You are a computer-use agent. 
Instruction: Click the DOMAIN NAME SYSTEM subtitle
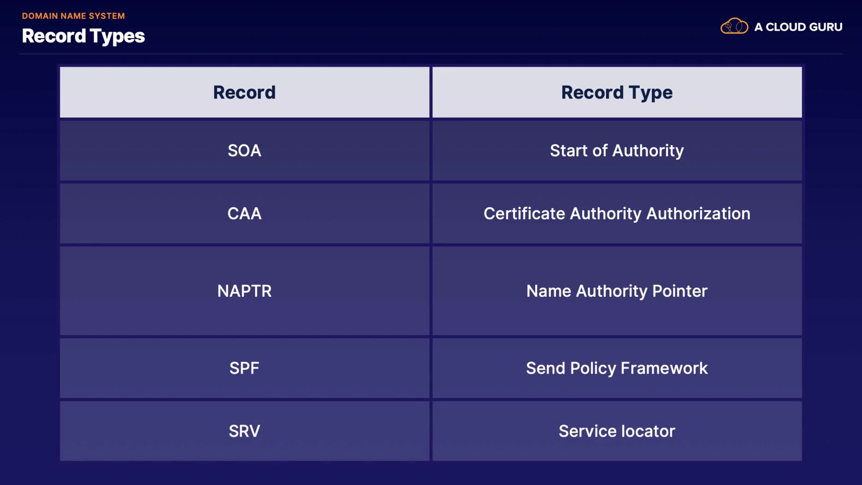(x=73, y=16)
